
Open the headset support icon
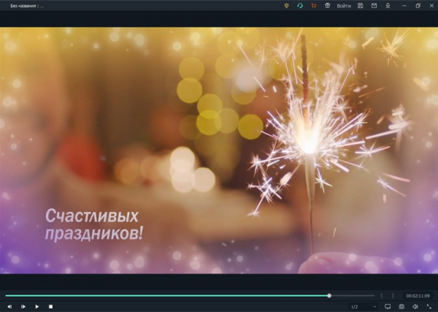300,5
